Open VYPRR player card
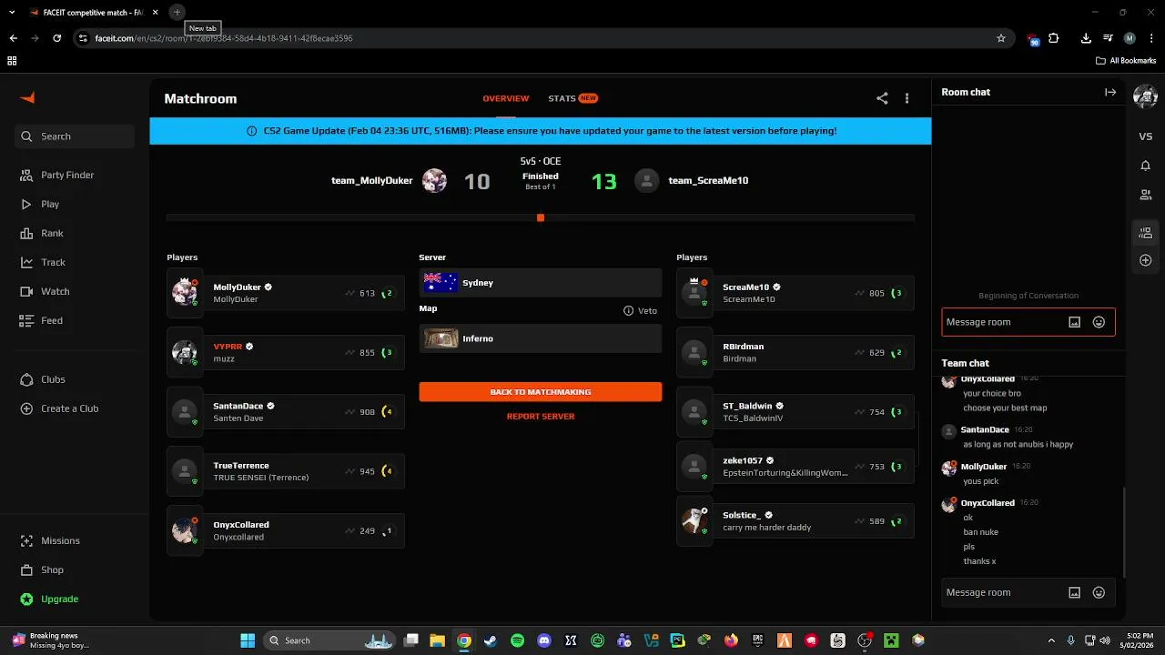The height and width of the screenshot is (655, 1165). (x=286, y=352)
